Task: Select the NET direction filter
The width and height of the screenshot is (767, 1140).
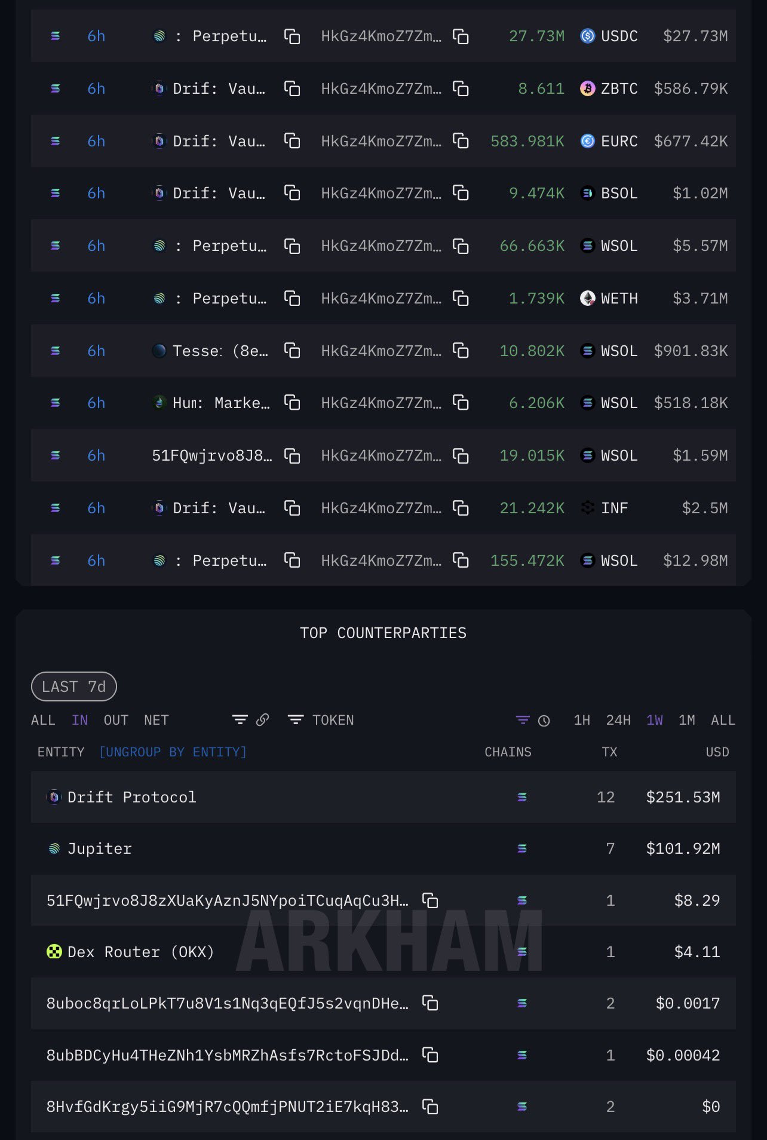Action: 156,720
